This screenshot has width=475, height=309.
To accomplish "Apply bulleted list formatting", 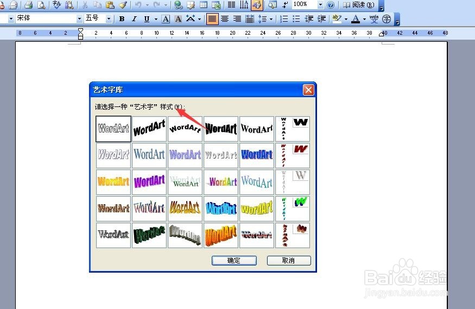I will (296, 19).
